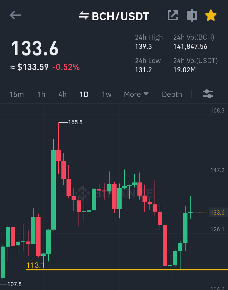The height and width of the screenshot is (290, 228).
Task: Toggle the yellow favorite star
Action: (x=211, y=15)
